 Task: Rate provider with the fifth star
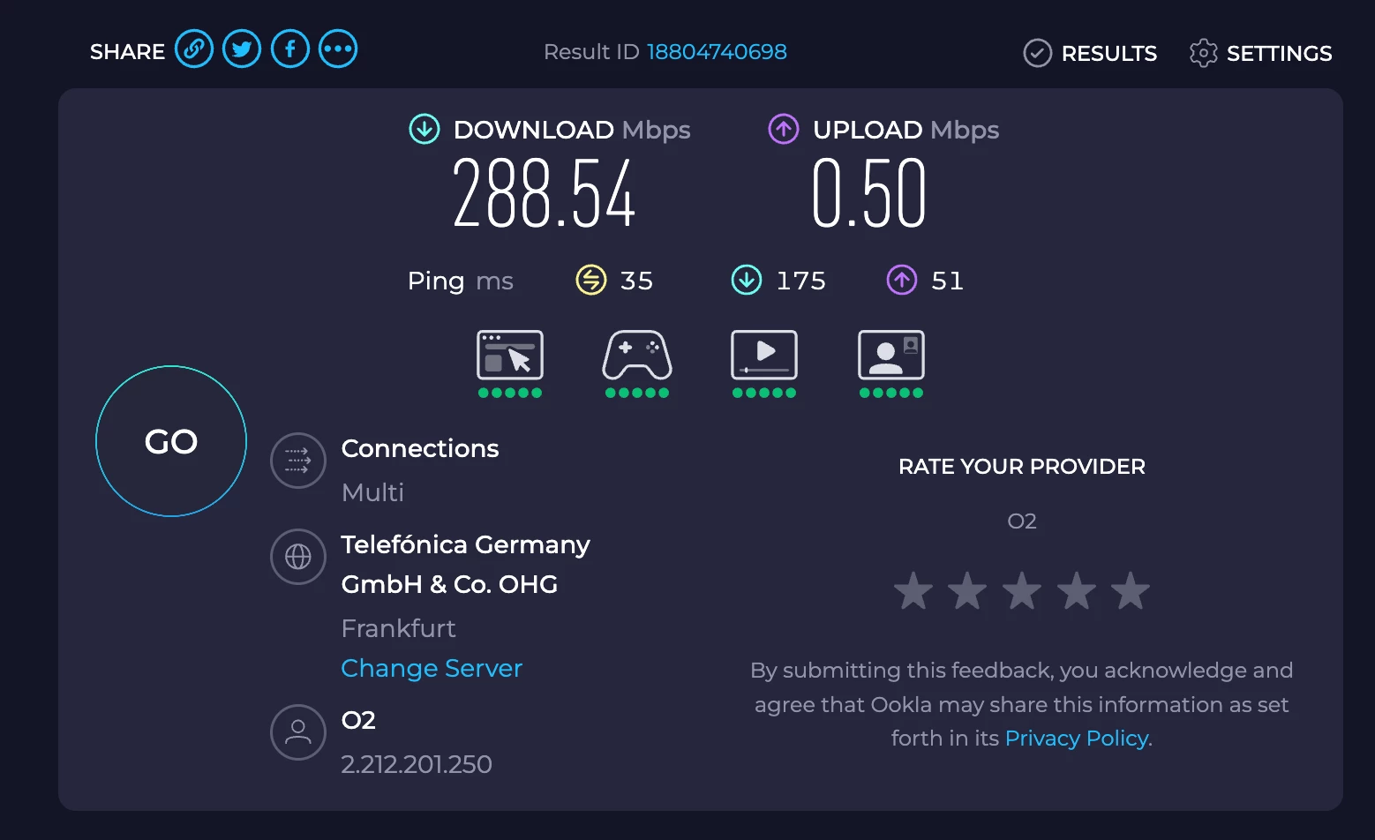[x=1131, y=591]
